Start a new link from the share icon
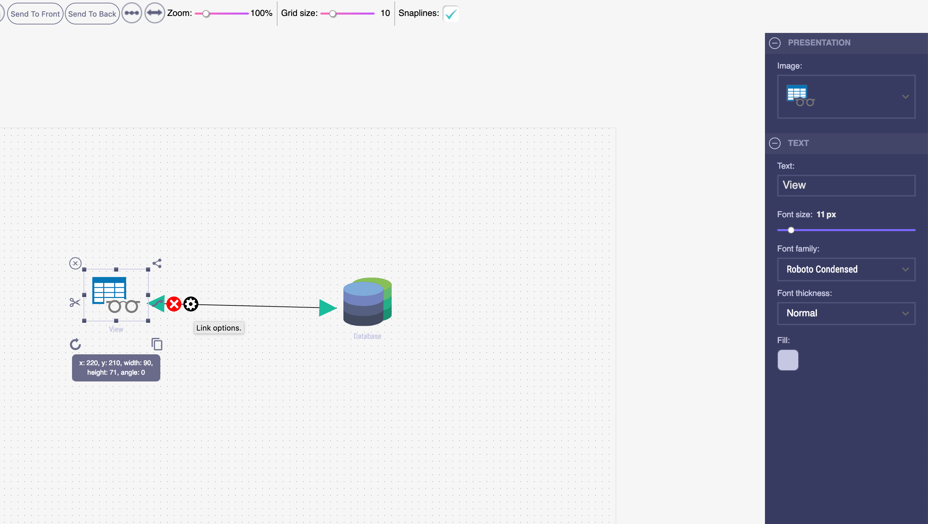 point(157,263)
